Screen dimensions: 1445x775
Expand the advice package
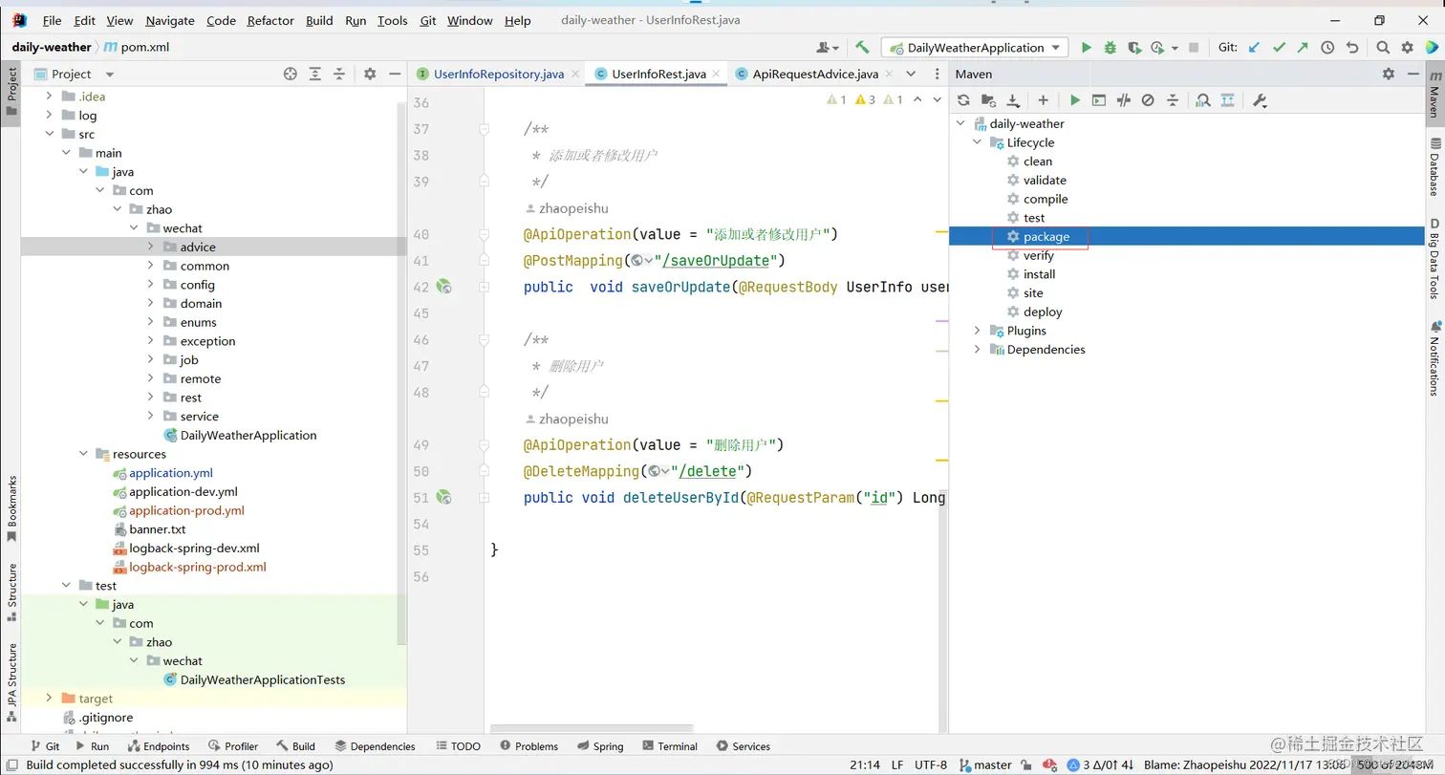pyautogui.click(x=151, y=247)
